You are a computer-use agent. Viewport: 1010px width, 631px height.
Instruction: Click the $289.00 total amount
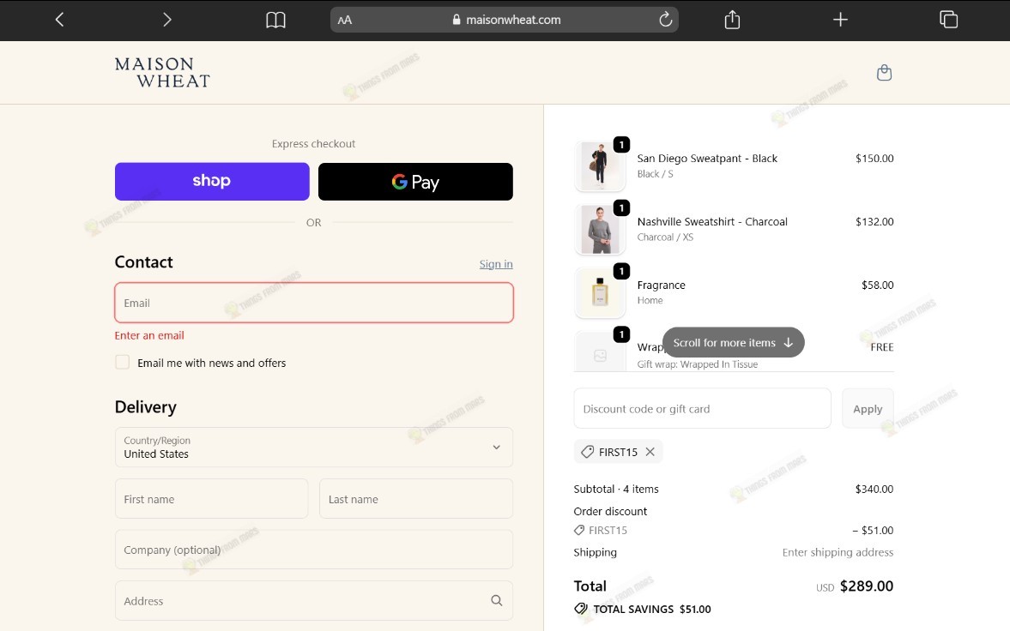(x=867, y=586)
